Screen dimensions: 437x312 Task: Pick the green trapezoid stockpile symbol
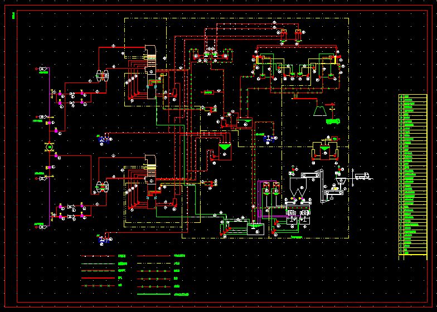[x=320, y=110]
